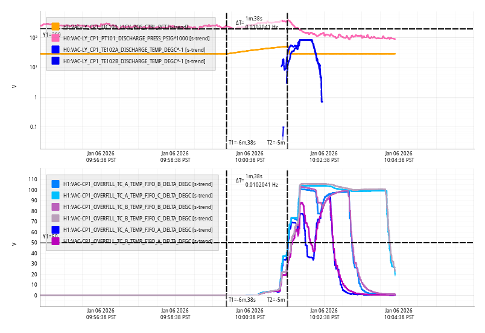This screenshot has width=485, height=333.
Task: Click the Y1=50 horizontal cursor label
Action: tap(50, 237)
